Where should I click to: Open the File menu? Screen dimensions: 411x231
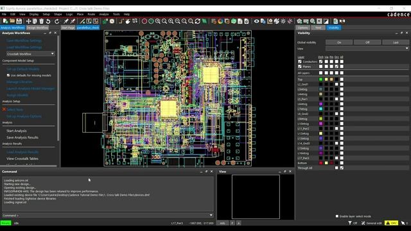[x=4, y=14]
